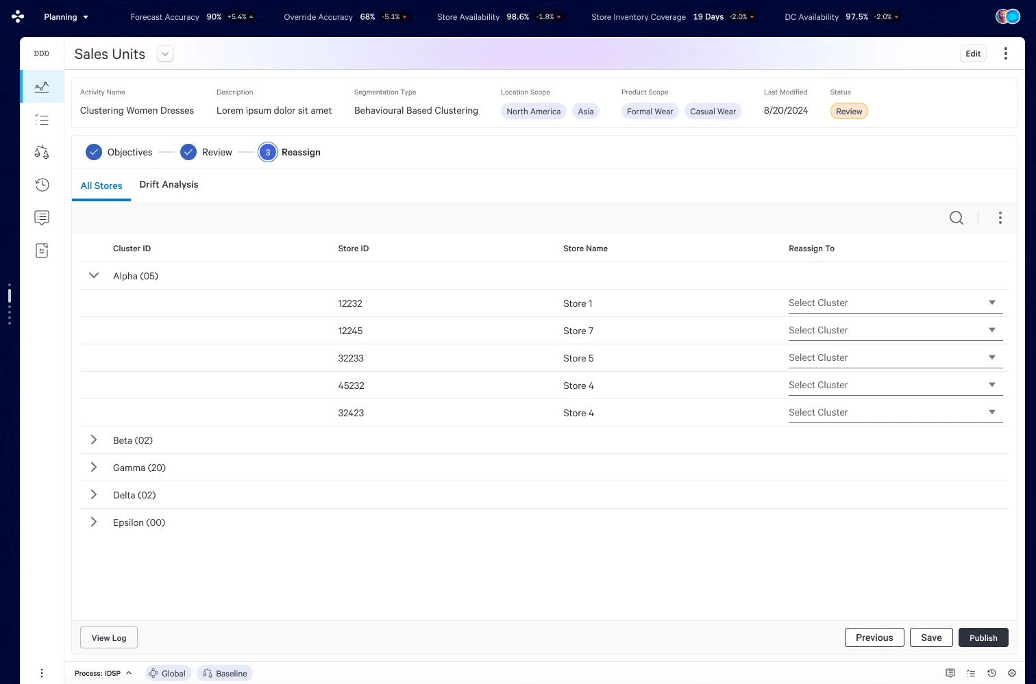Open the table options three-dot menu

pyautogui.click(x=1000, y=218)
